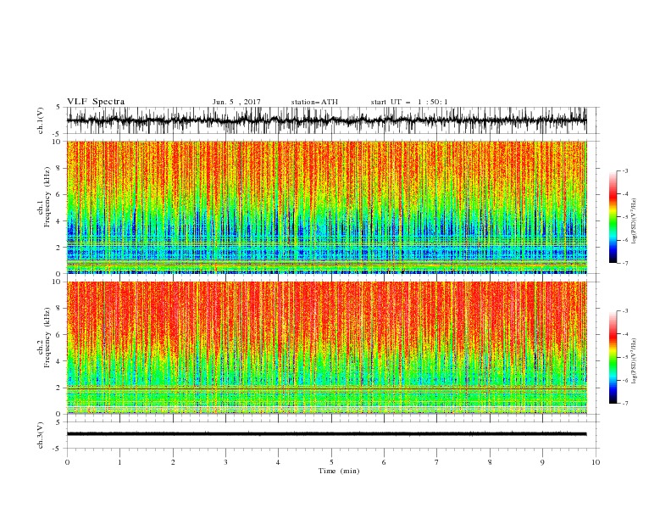Click the "1" tick on the Time axis
The height and width of the screenshot is (519, 671).
click(x=119, y=462)
